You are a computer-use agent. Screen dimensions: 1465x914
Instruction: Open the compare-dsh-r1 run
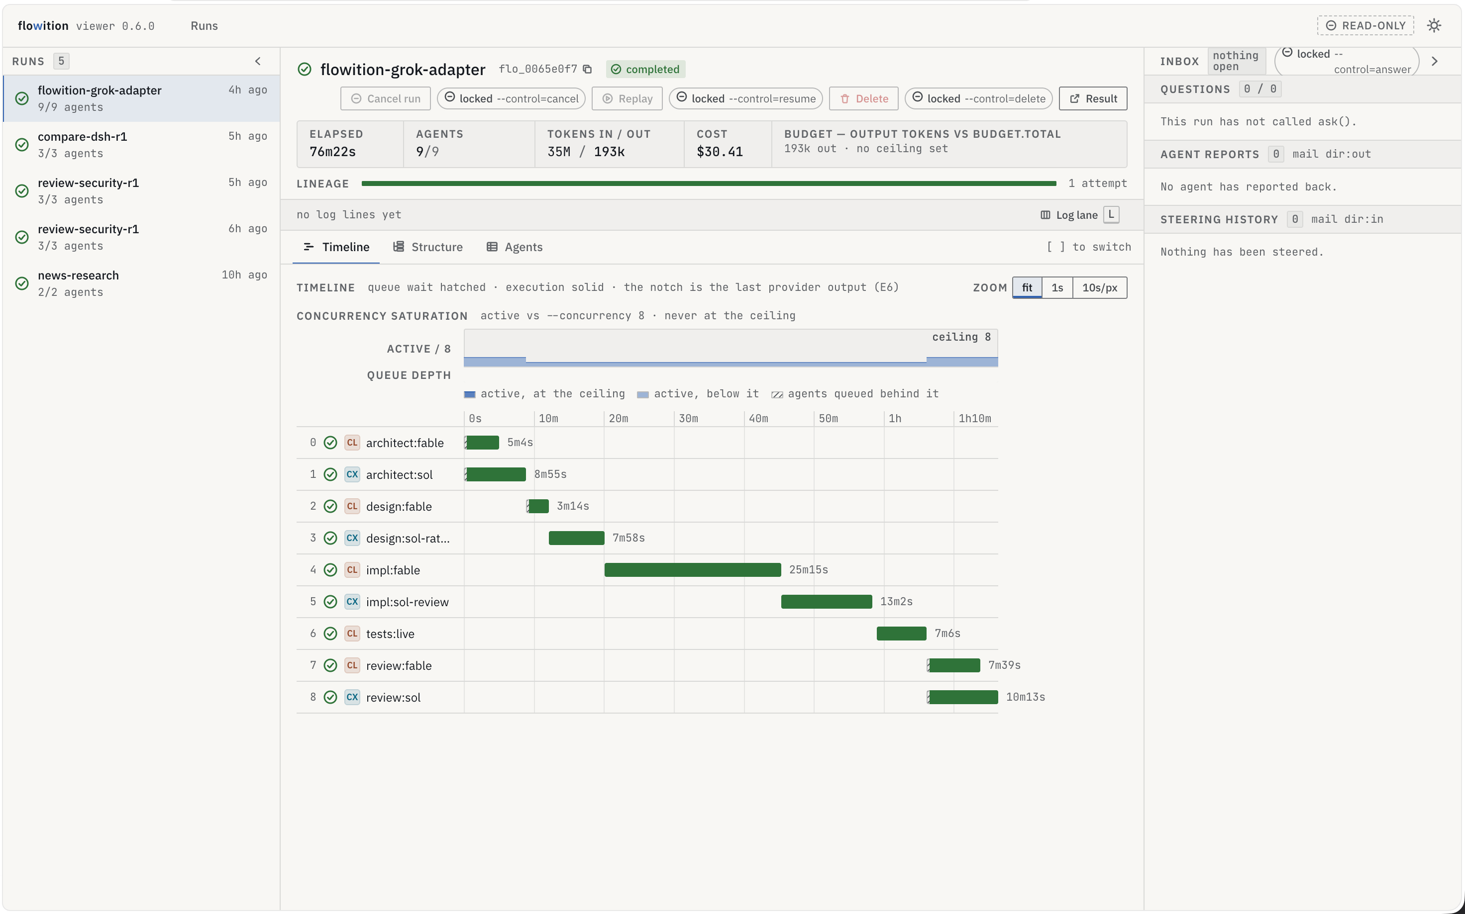pyautogui.click(x=141, y=145)
